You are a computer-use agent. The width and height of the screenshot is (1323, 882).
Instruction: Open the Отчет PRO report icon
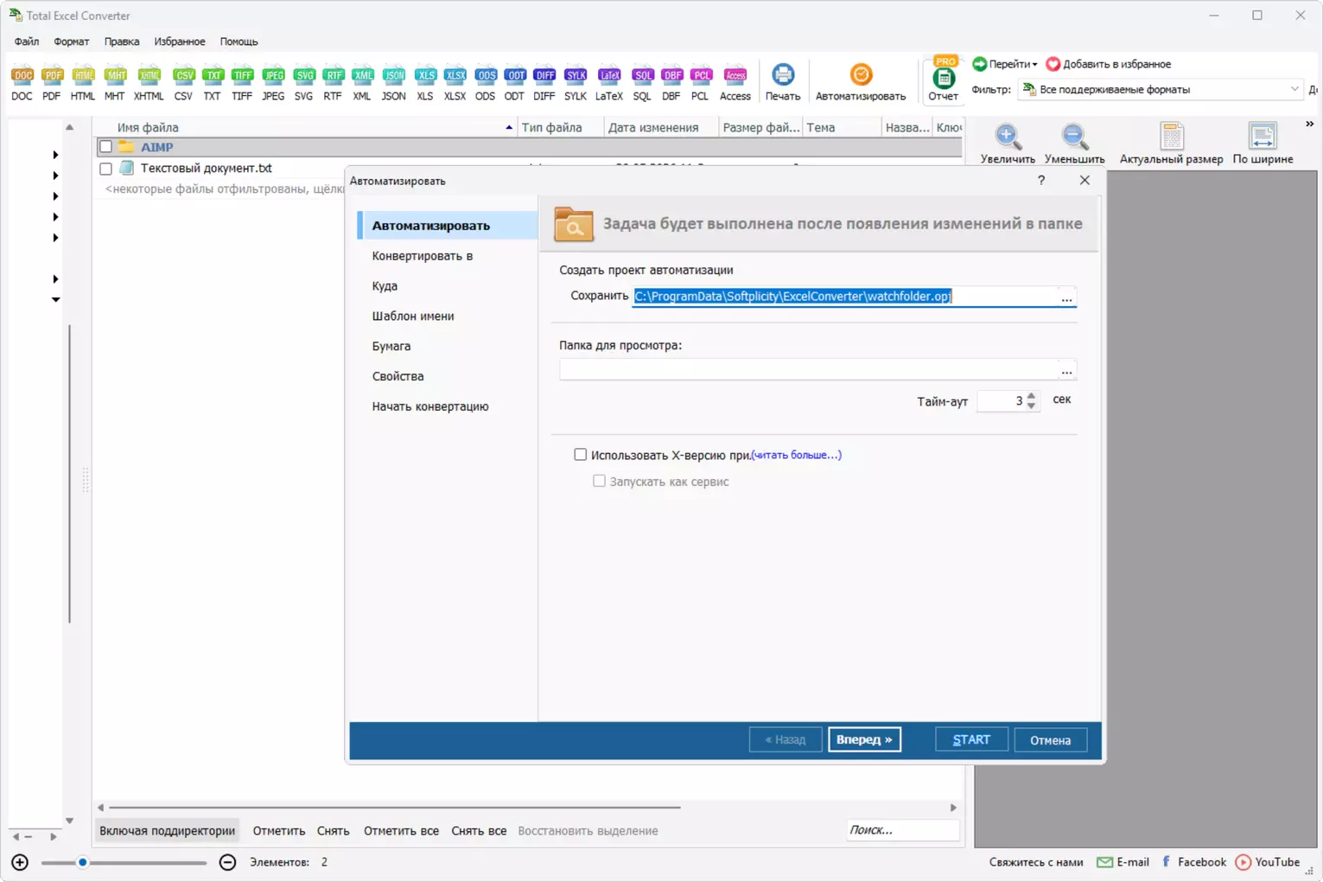(944, 80)
